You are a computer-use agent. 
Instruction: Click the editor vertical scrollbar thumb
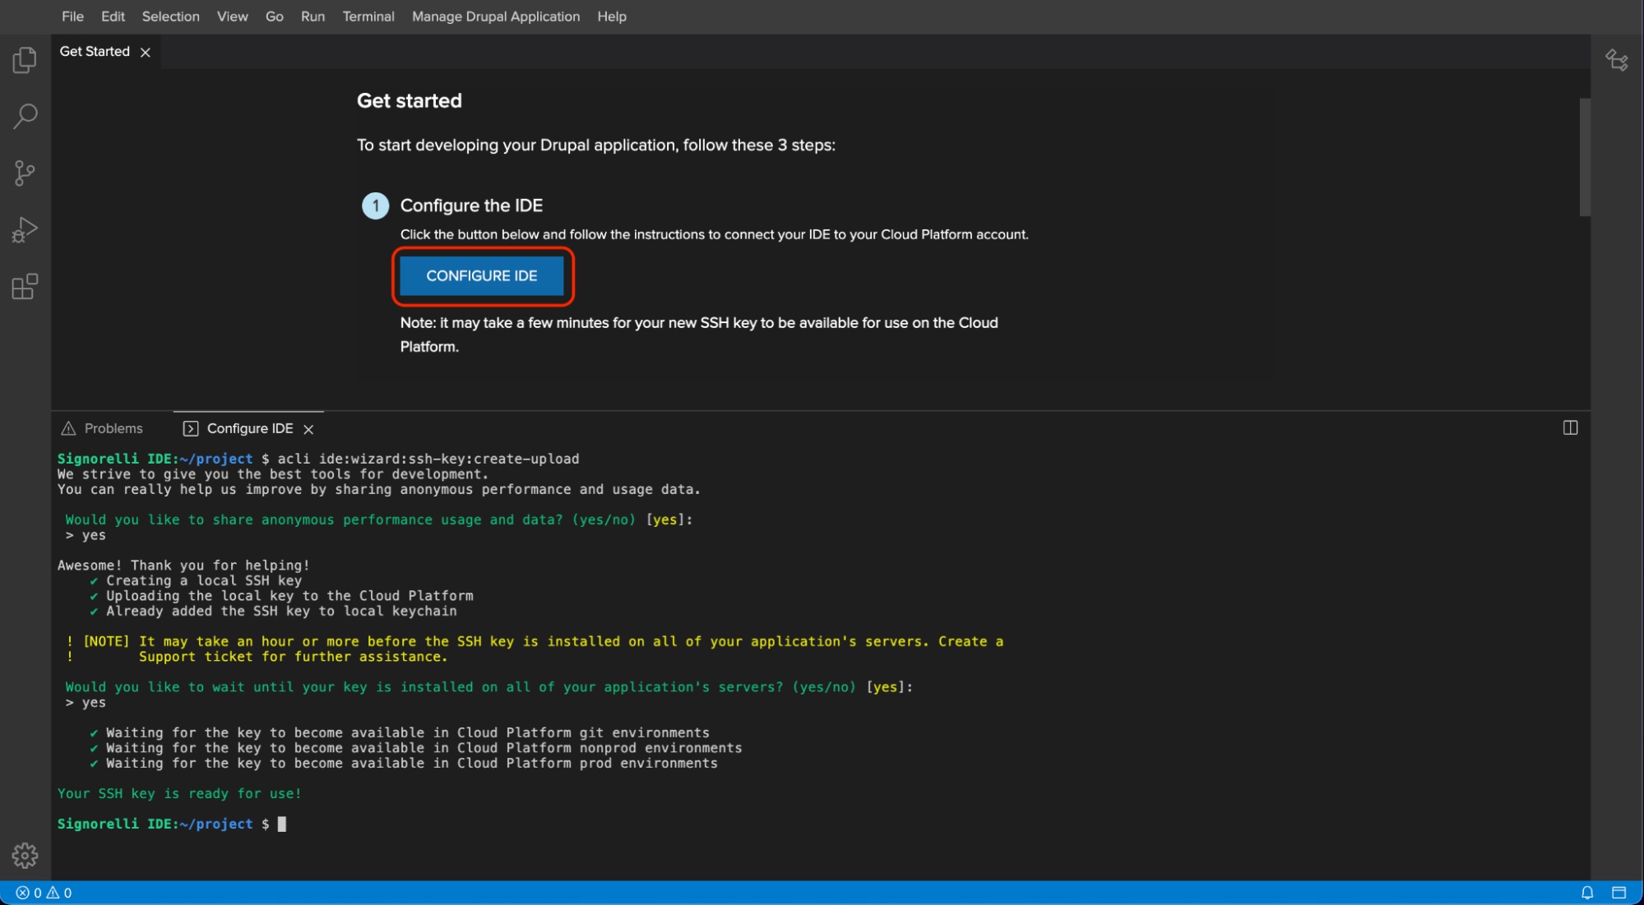click(1584, 156)
